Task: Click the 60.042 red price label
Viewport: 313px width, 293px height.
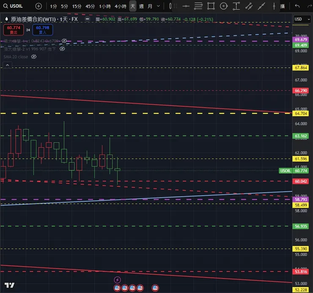Action: [x=301, y=181]
